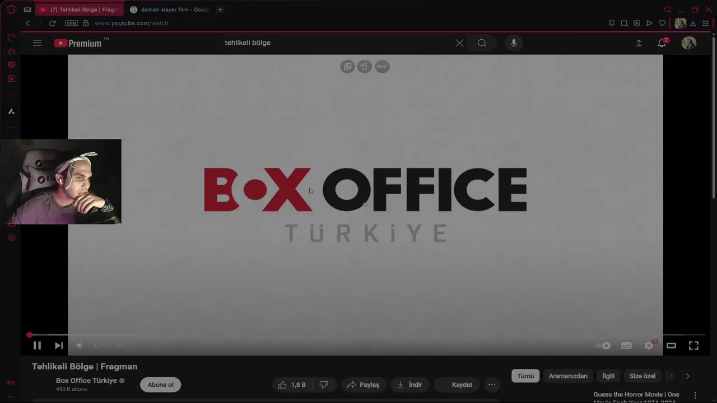Open the M player sidebar icon
Viewport: 717px width, 403px height.
click(x=11, y=78)
